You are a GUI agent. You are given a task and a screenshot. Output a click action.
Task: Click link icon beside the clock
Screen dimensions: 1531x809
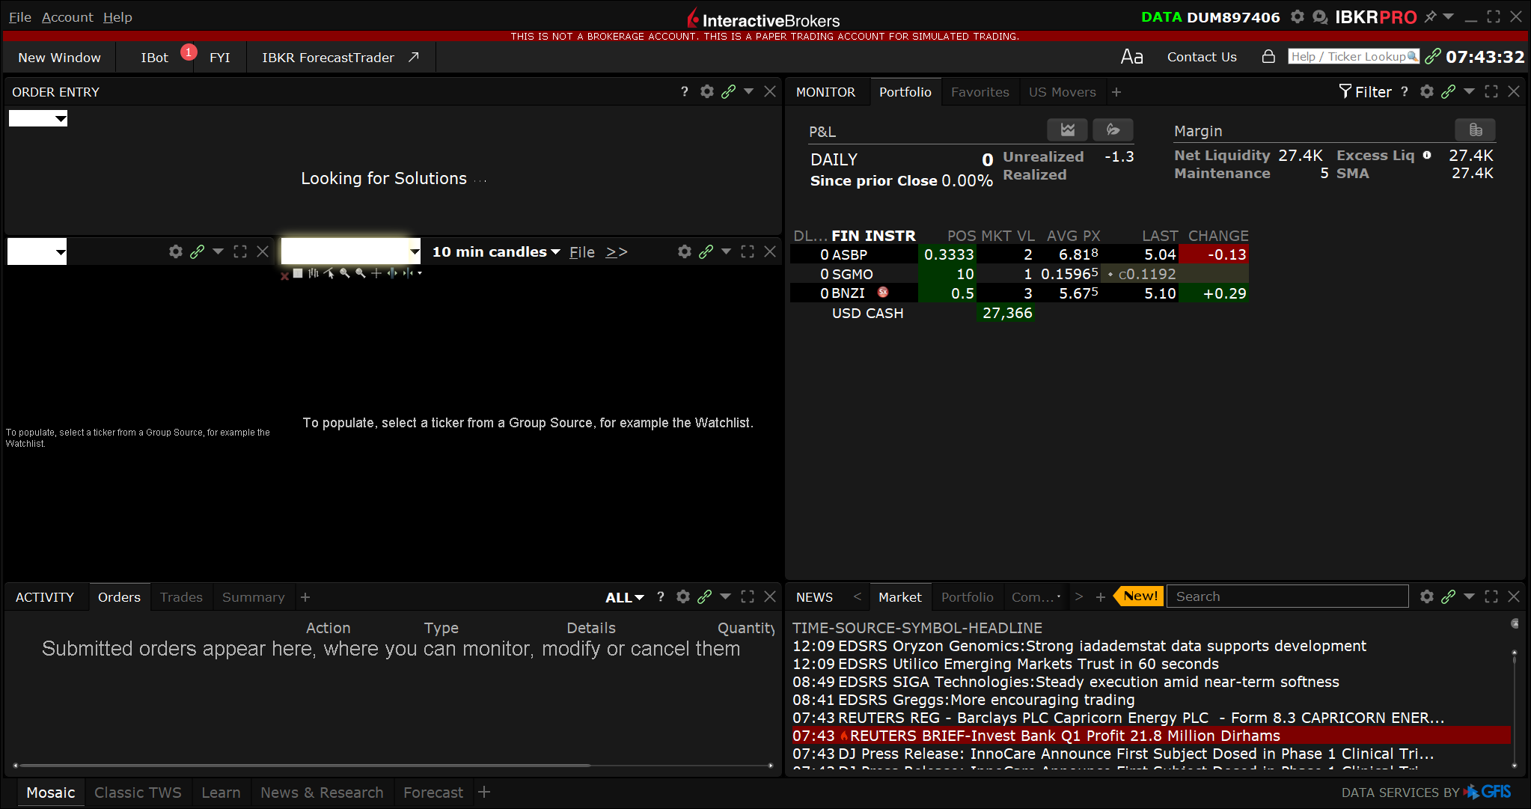click(1432, 56)
